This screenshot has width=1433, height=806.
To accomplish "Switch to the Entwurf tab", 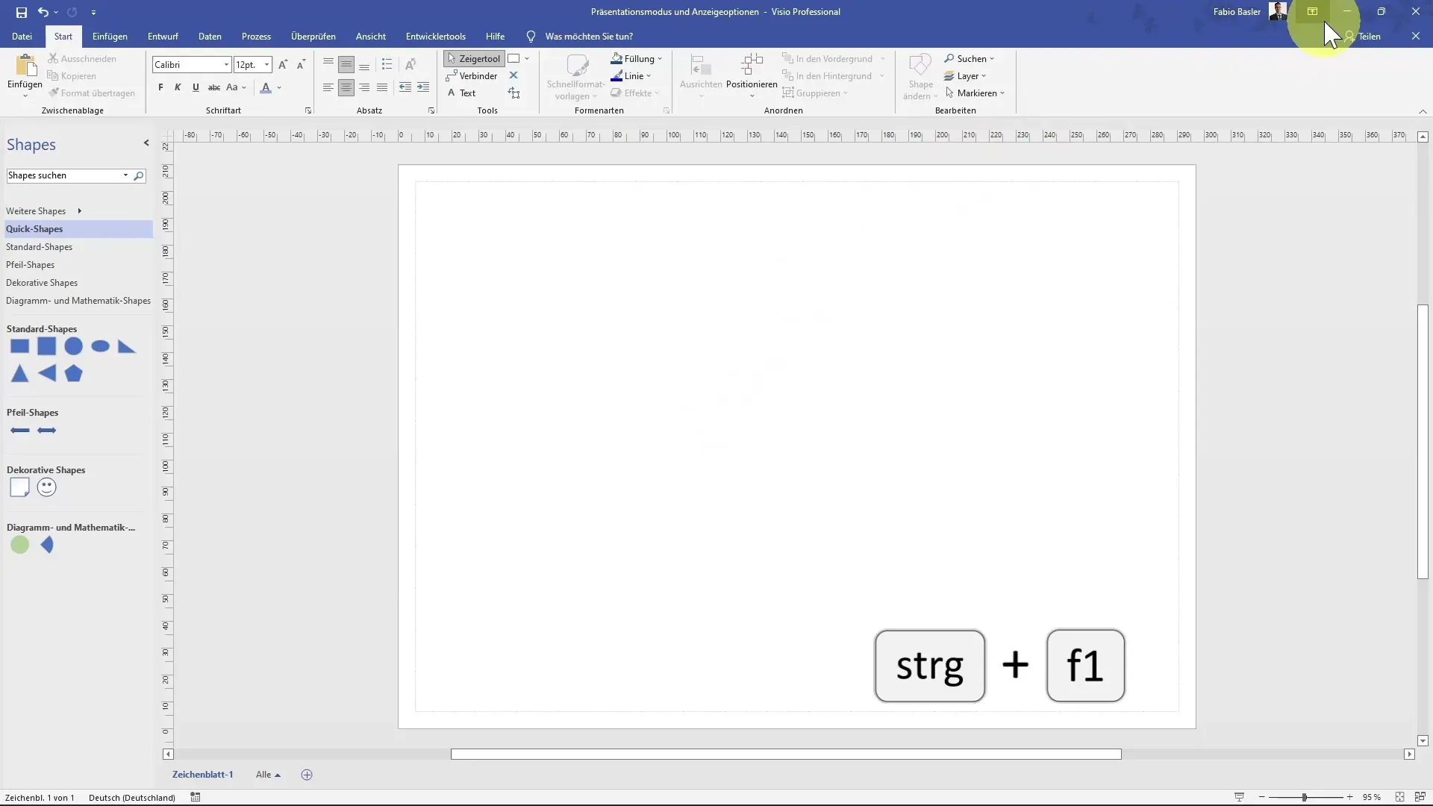I will tap(163, 37).
